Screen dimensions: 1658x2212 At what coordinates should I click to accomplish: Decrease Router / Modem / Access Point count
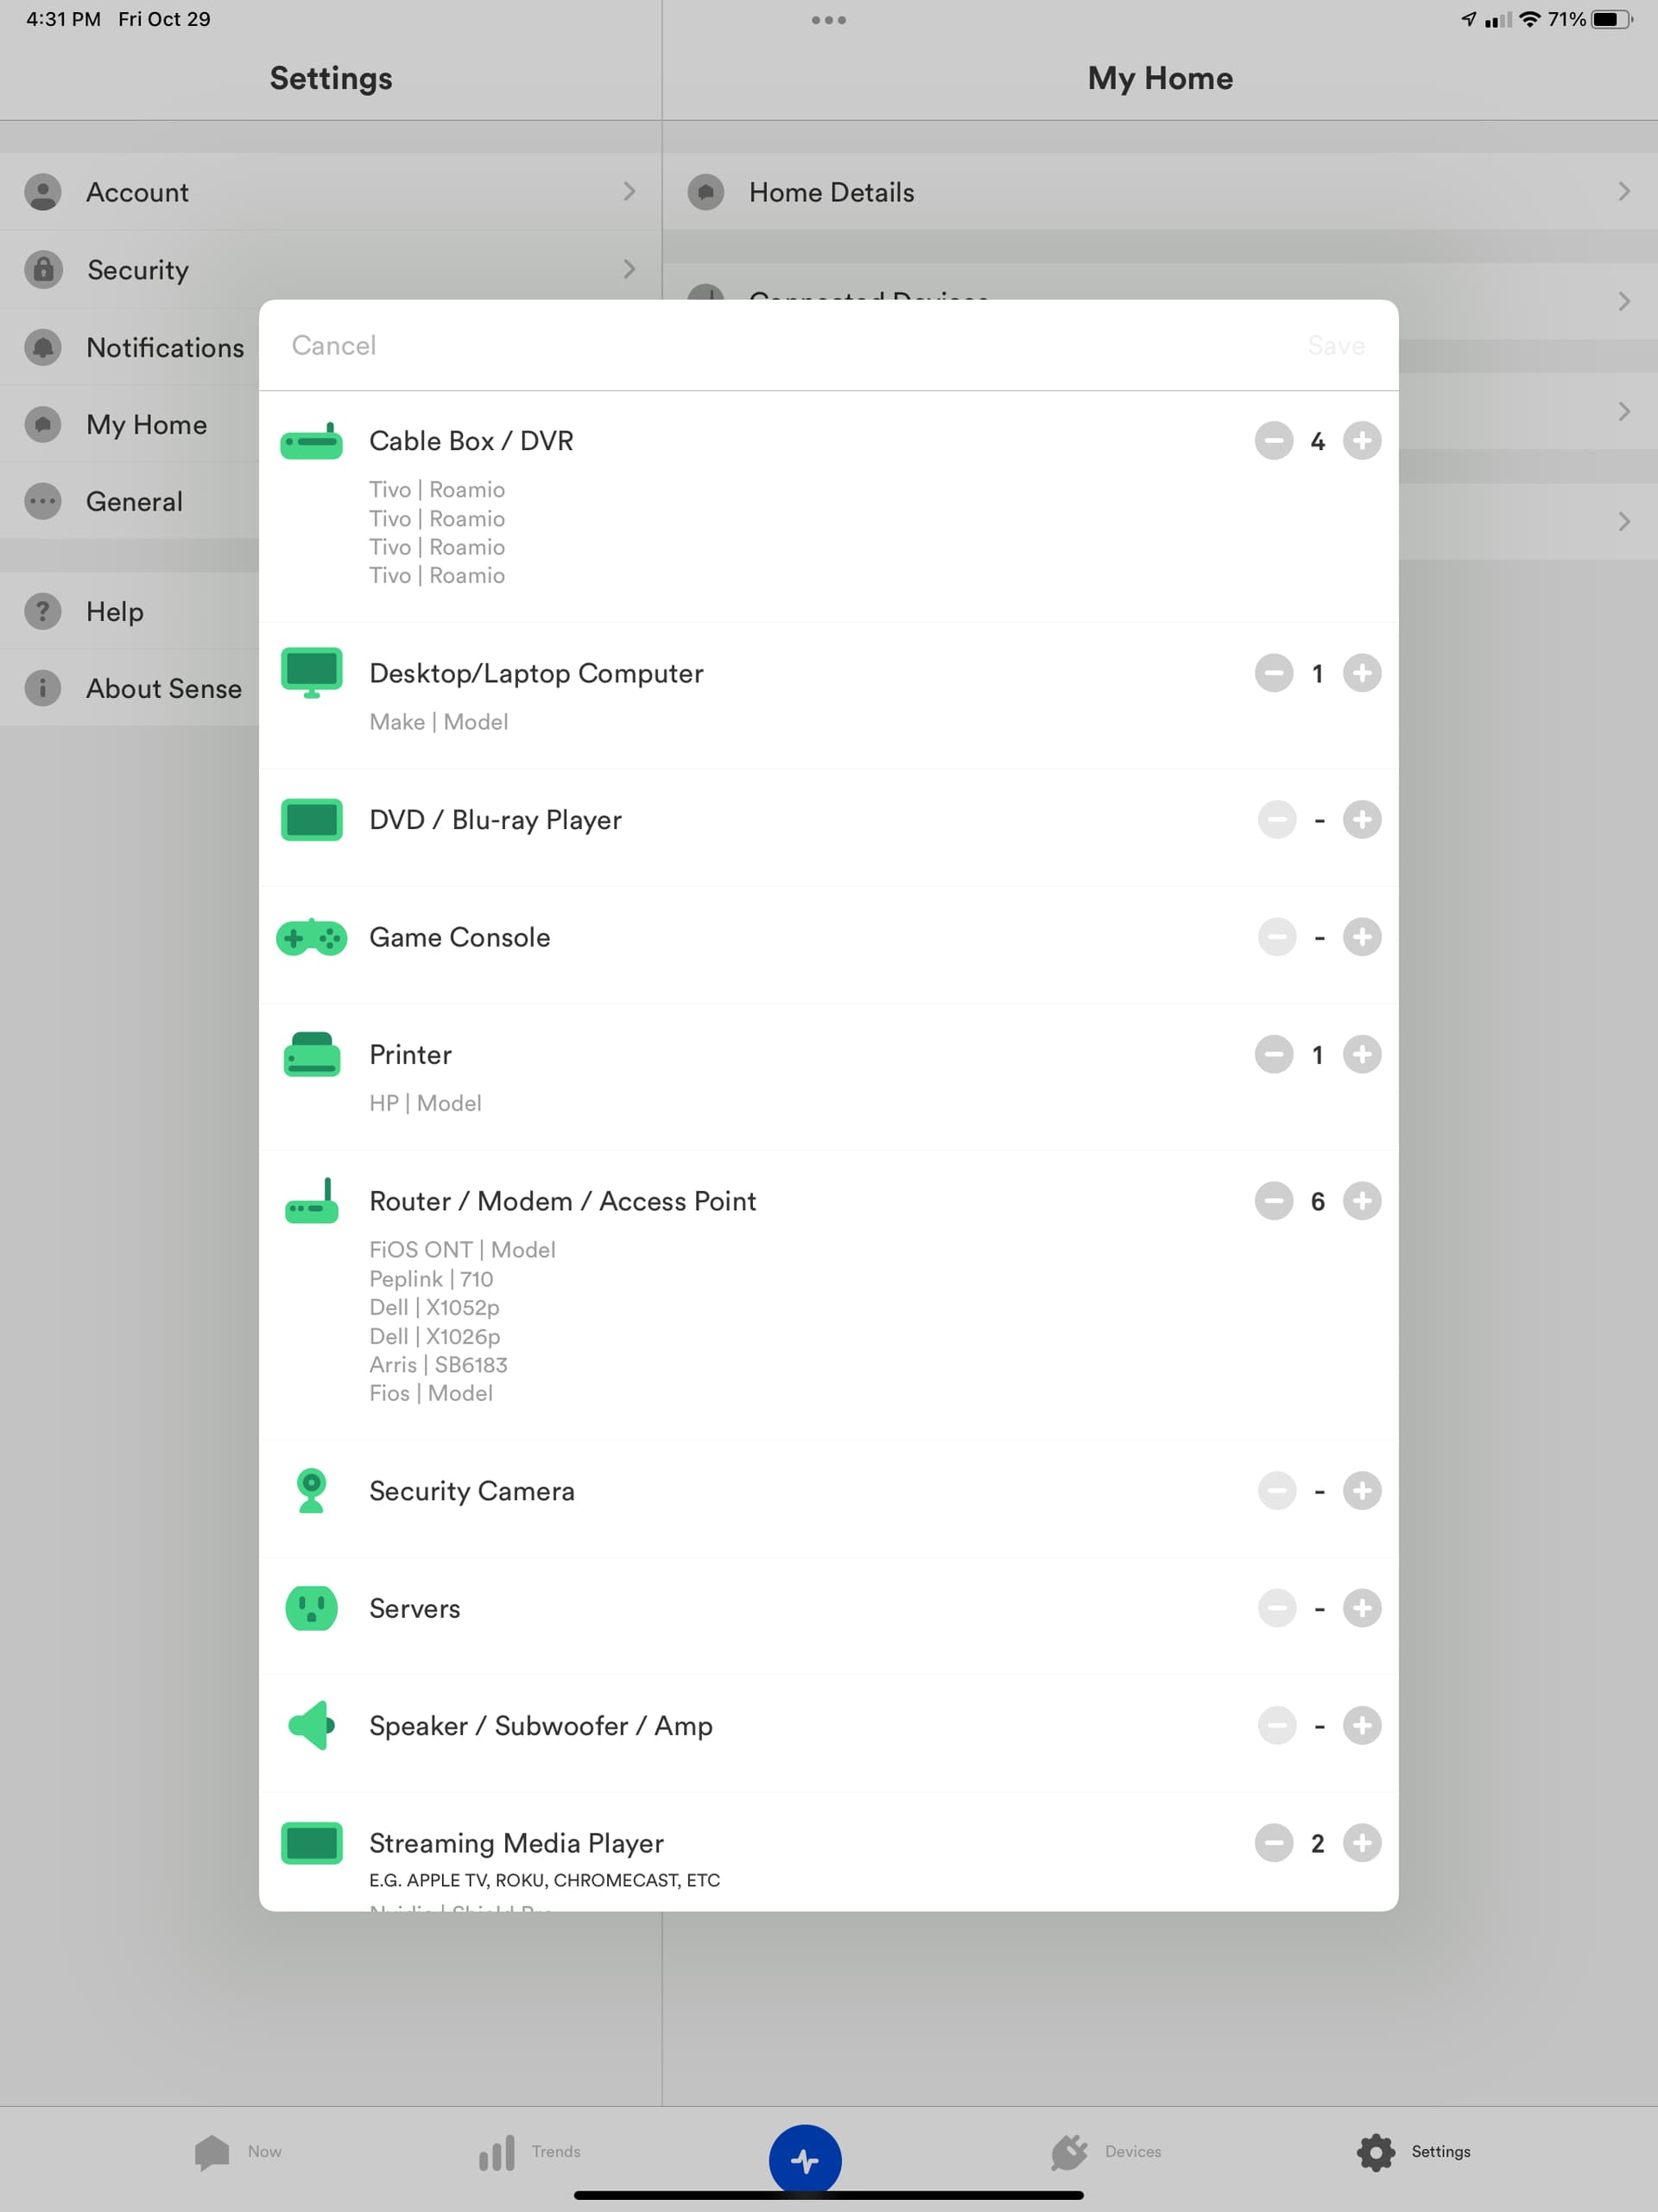click(1273, 1201)
